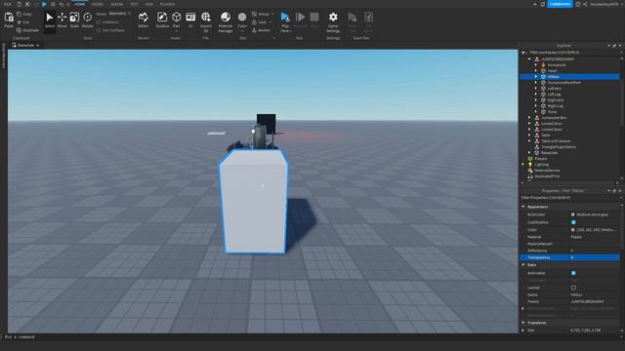The width and height of the screenshot is (625, 351).
Task: Open the Mode Geometric dropdown
Action: (x=119, y=14)
